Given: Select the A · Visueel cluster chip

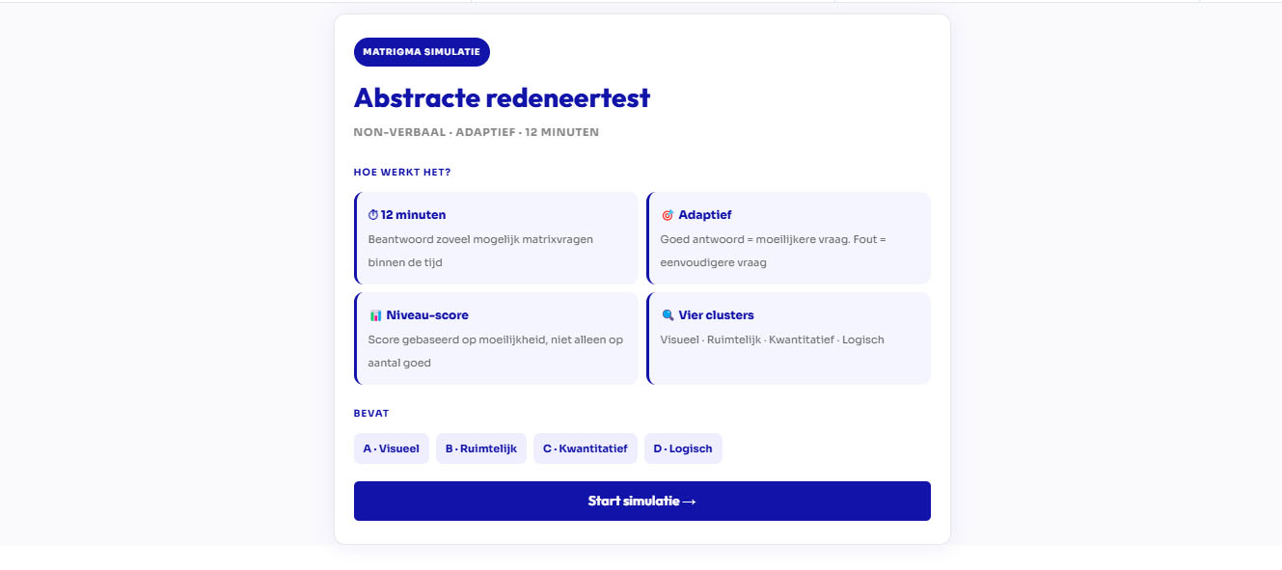Looking at the screenshot, I should pos(391,448).
